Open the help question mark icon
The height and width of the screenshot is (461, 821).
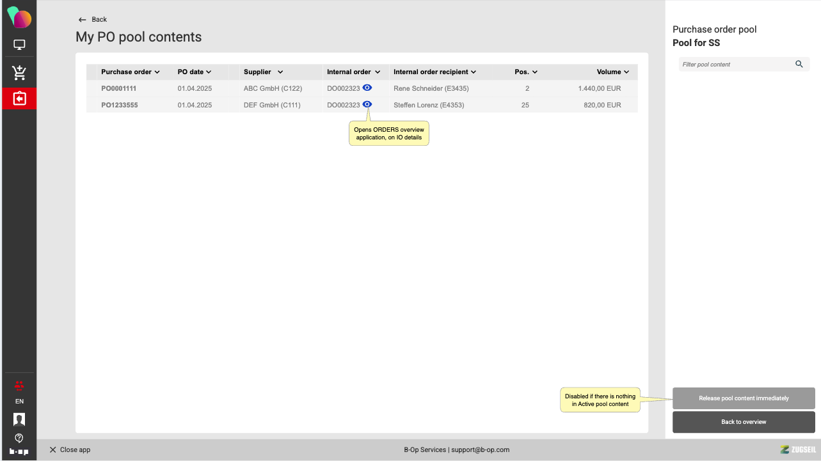[19, 438]
